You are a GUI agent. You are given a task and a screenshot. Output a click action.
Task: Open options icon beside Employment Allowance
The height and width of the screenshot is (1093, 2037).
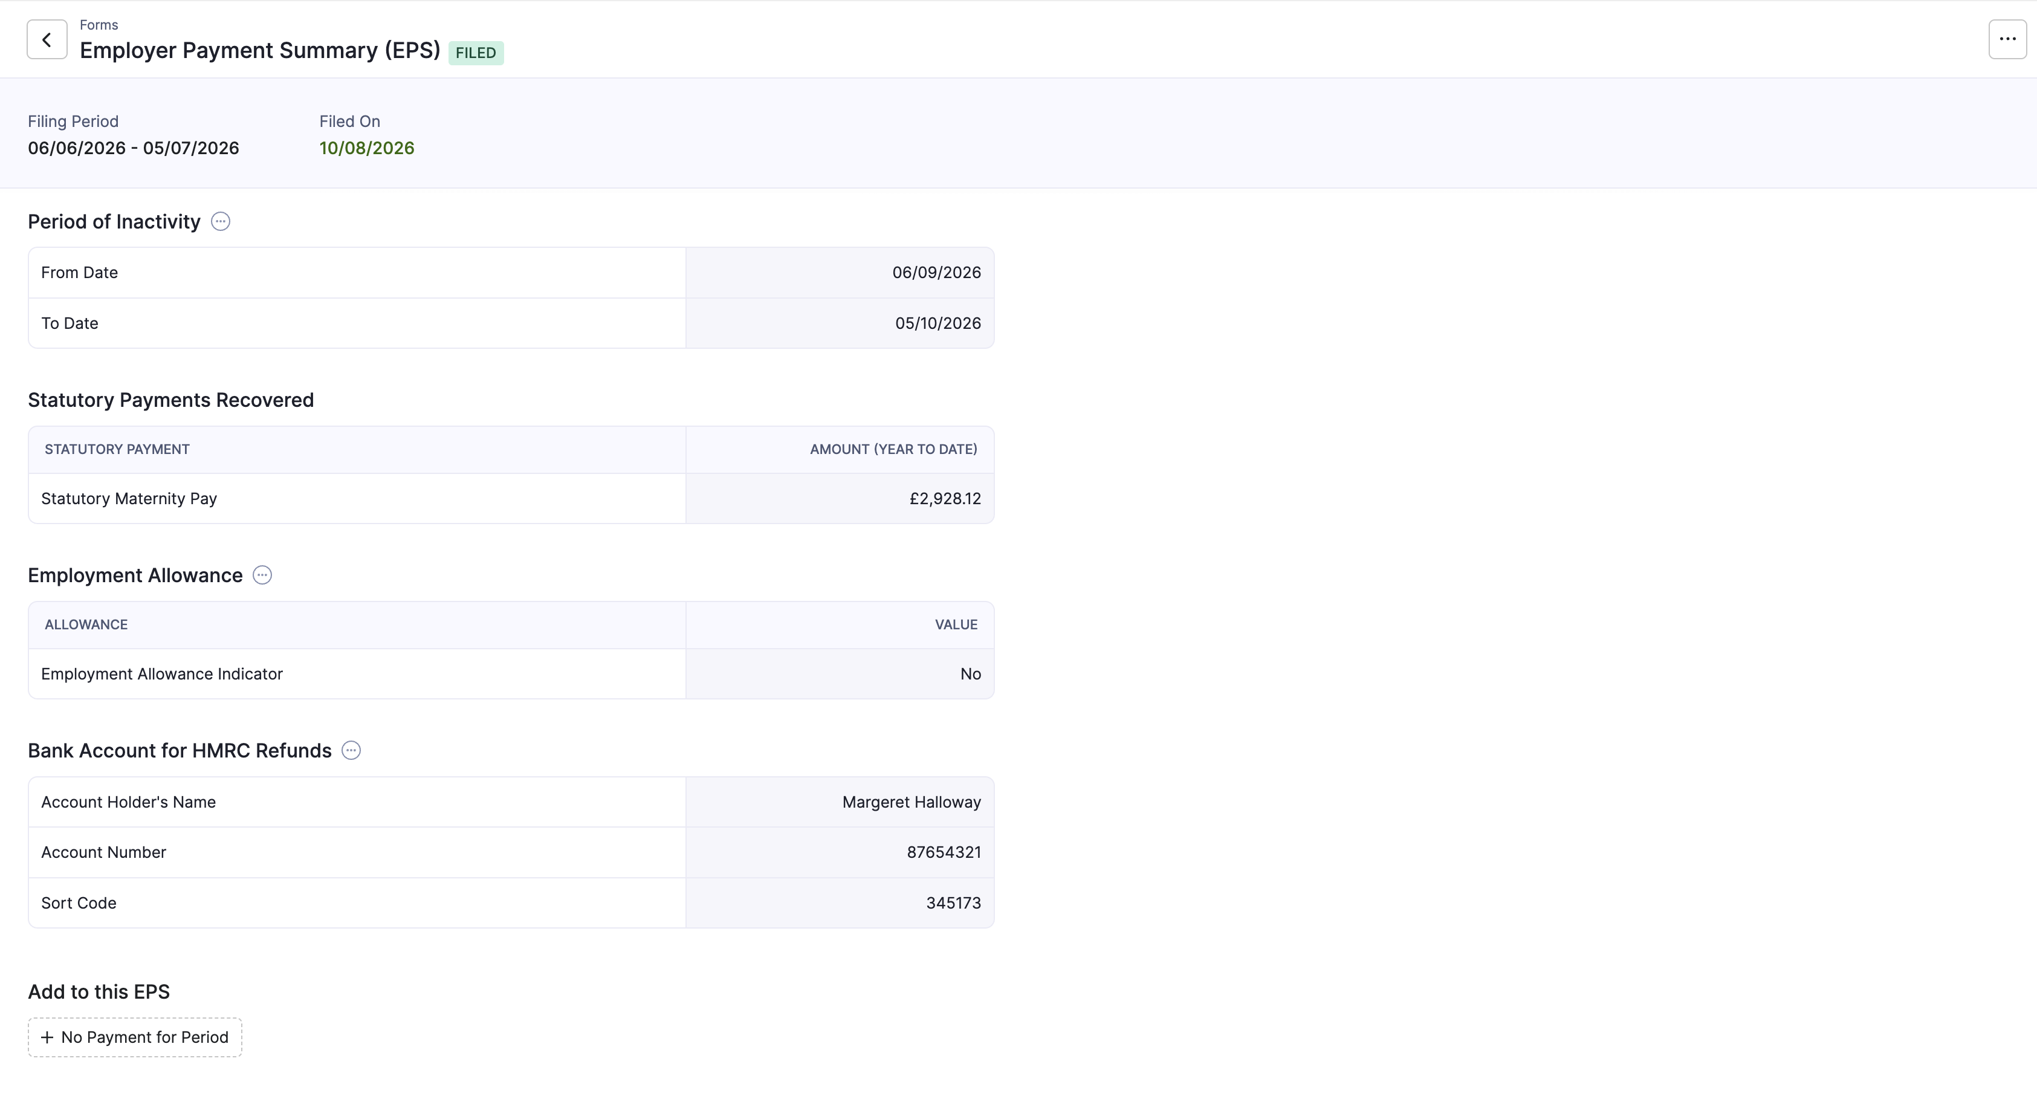[262, 575]
